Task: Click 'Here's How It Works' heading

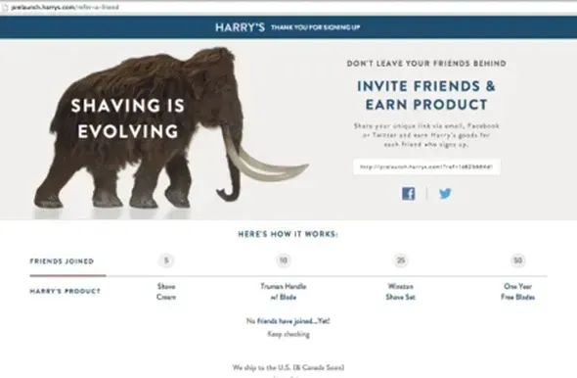Action: [288, 234]
